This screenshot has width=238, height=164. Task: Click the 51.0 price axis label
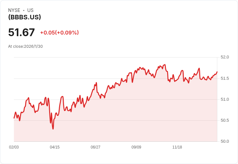225,99
